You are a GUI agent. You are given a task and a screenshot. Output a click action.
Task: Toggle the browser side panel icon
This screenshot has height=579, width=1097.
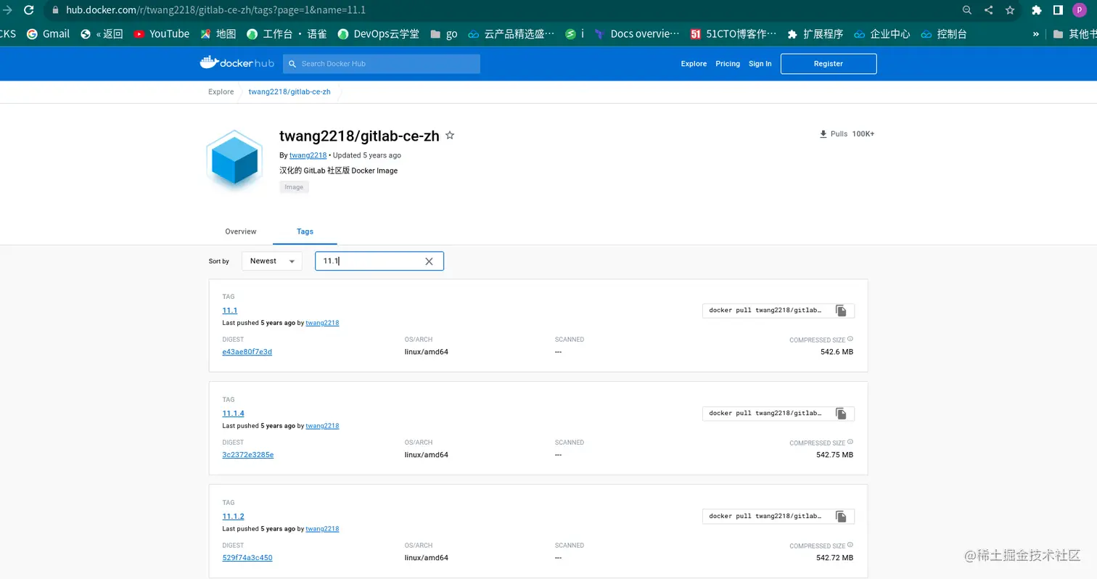click(x=1058, y=10)
